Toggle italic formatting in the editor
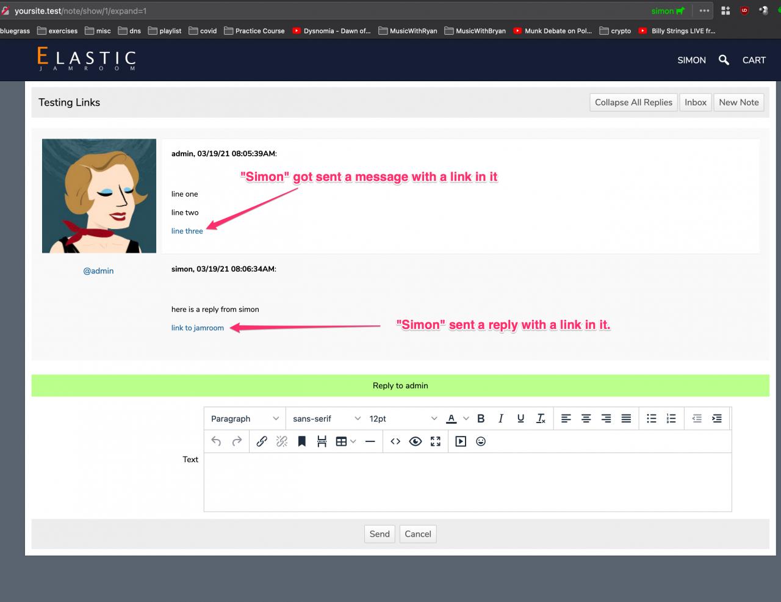The width and height of the screenshot is (781, 602). click(501, 419)
